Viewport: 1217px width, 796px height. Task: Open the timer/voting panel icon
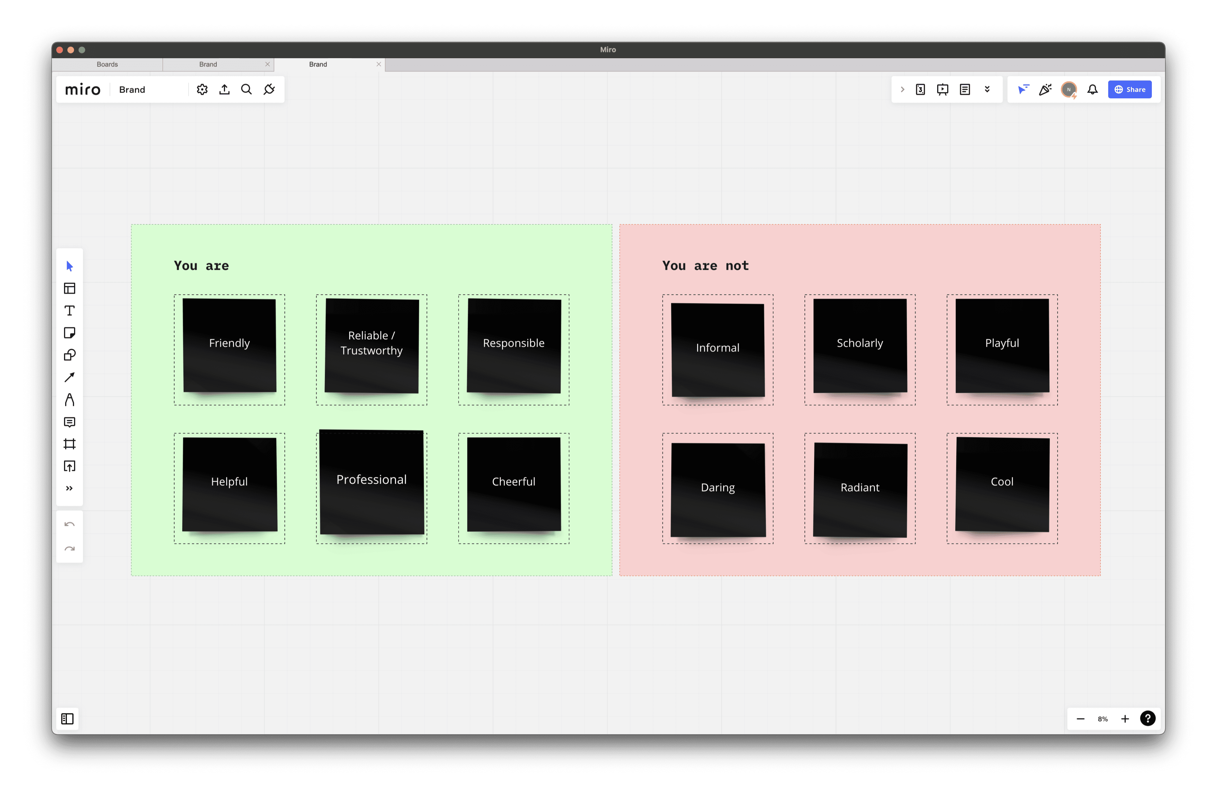tap(920, 89)
